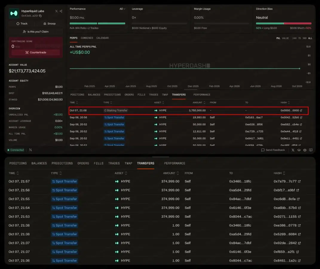Viewport: 320px width, 269px height.
Task: Open external link for hash 0xe386...0778
Action: pyautogui.click(x=299, y=225)
